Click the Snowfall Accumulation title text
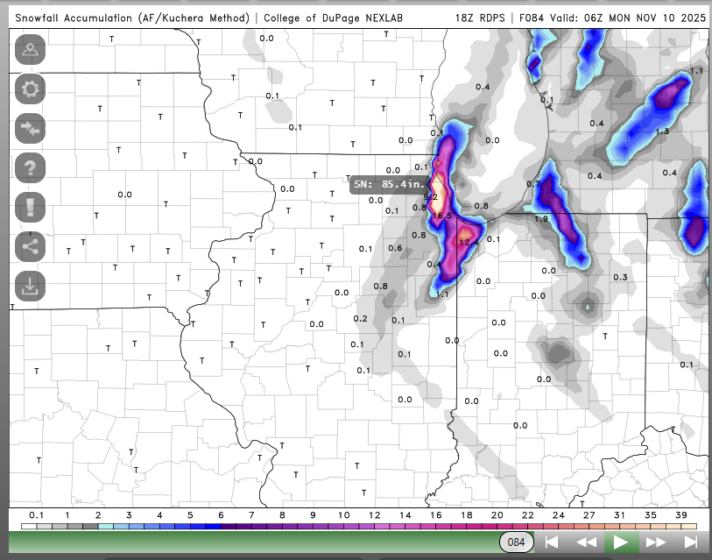712x560 pixels. 132,18
